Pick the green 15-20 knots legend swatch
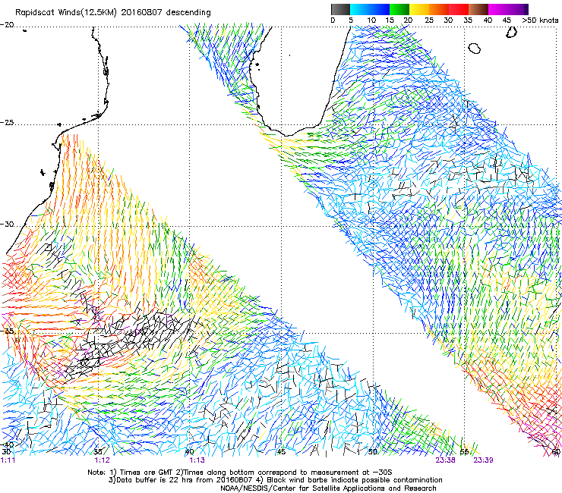The height and width of the screenshot is (493, 562). click(399, 9)
